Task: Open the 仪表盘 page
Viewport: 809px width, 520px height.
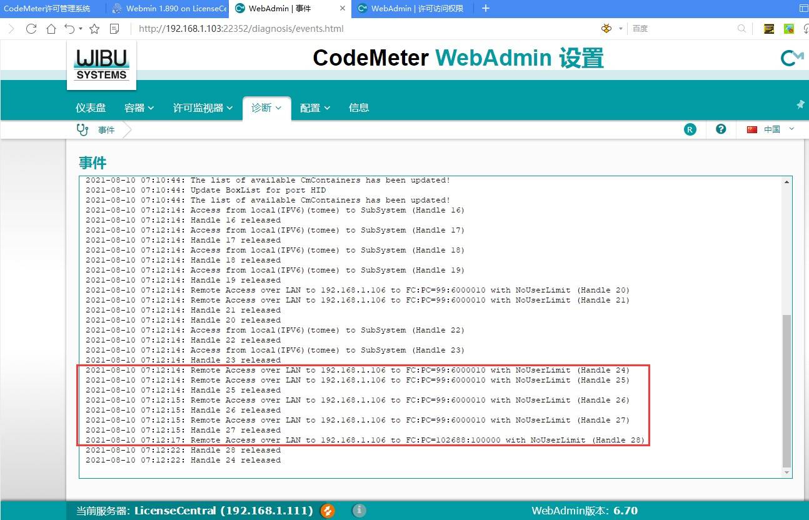Action: pyautogui.click(x=91, y=108)
